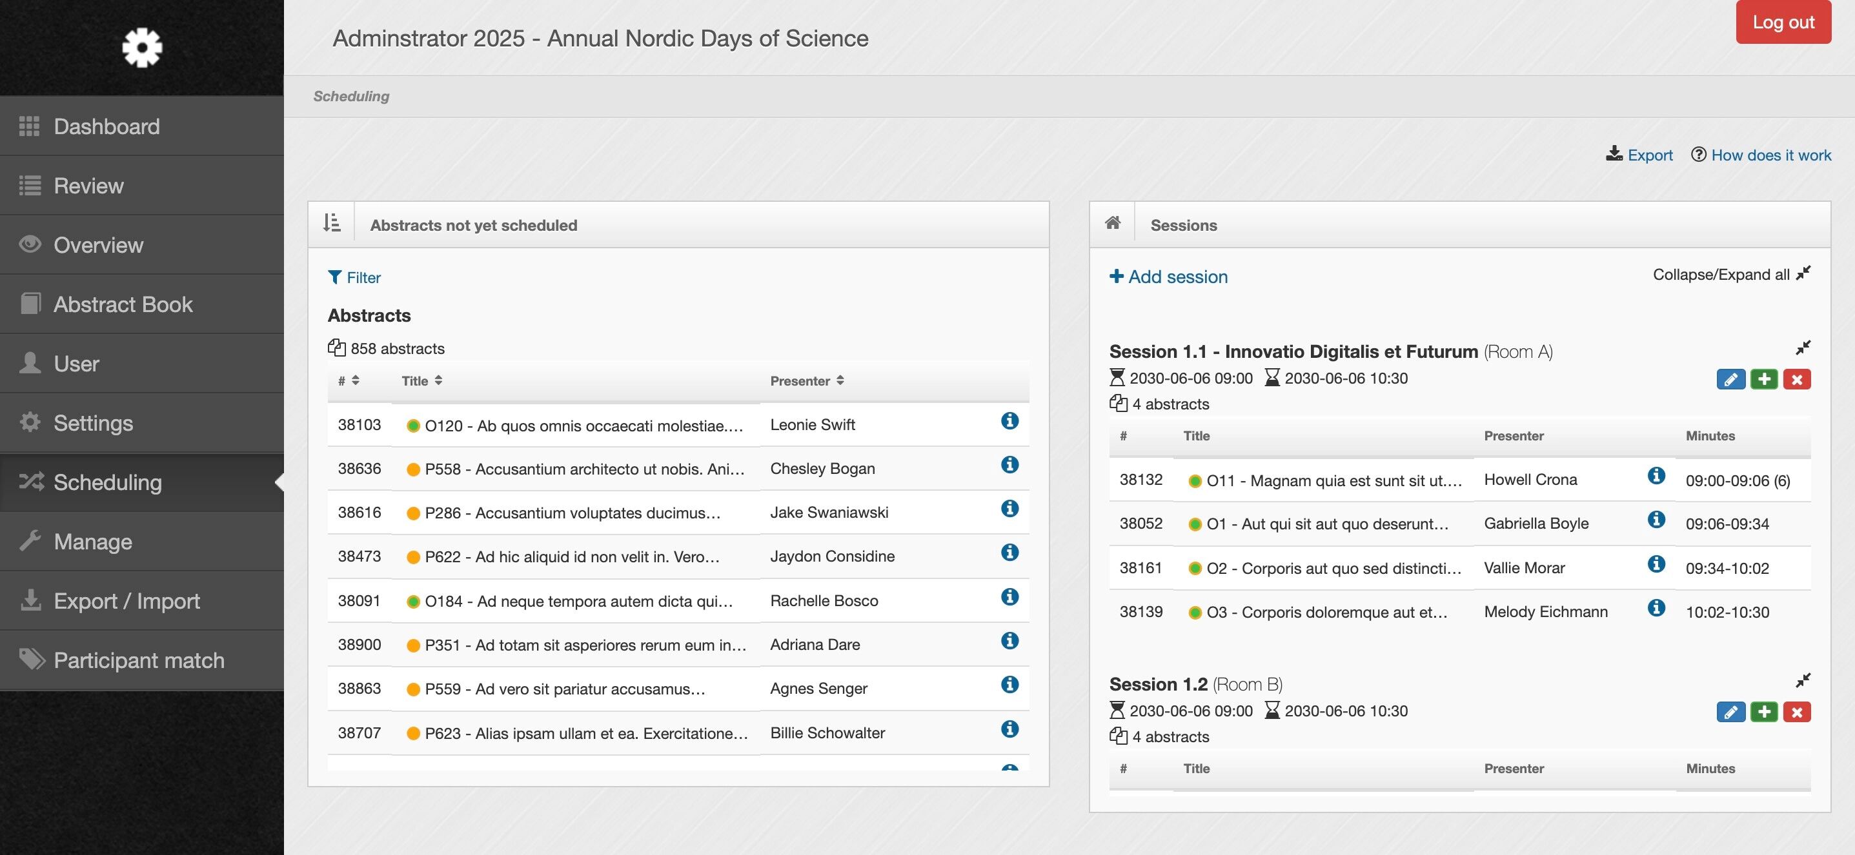Image resolution: width=1855 pixels, height=855 pixels.
Task: Go to Participant match menu item
Action: tap(139, 660)
